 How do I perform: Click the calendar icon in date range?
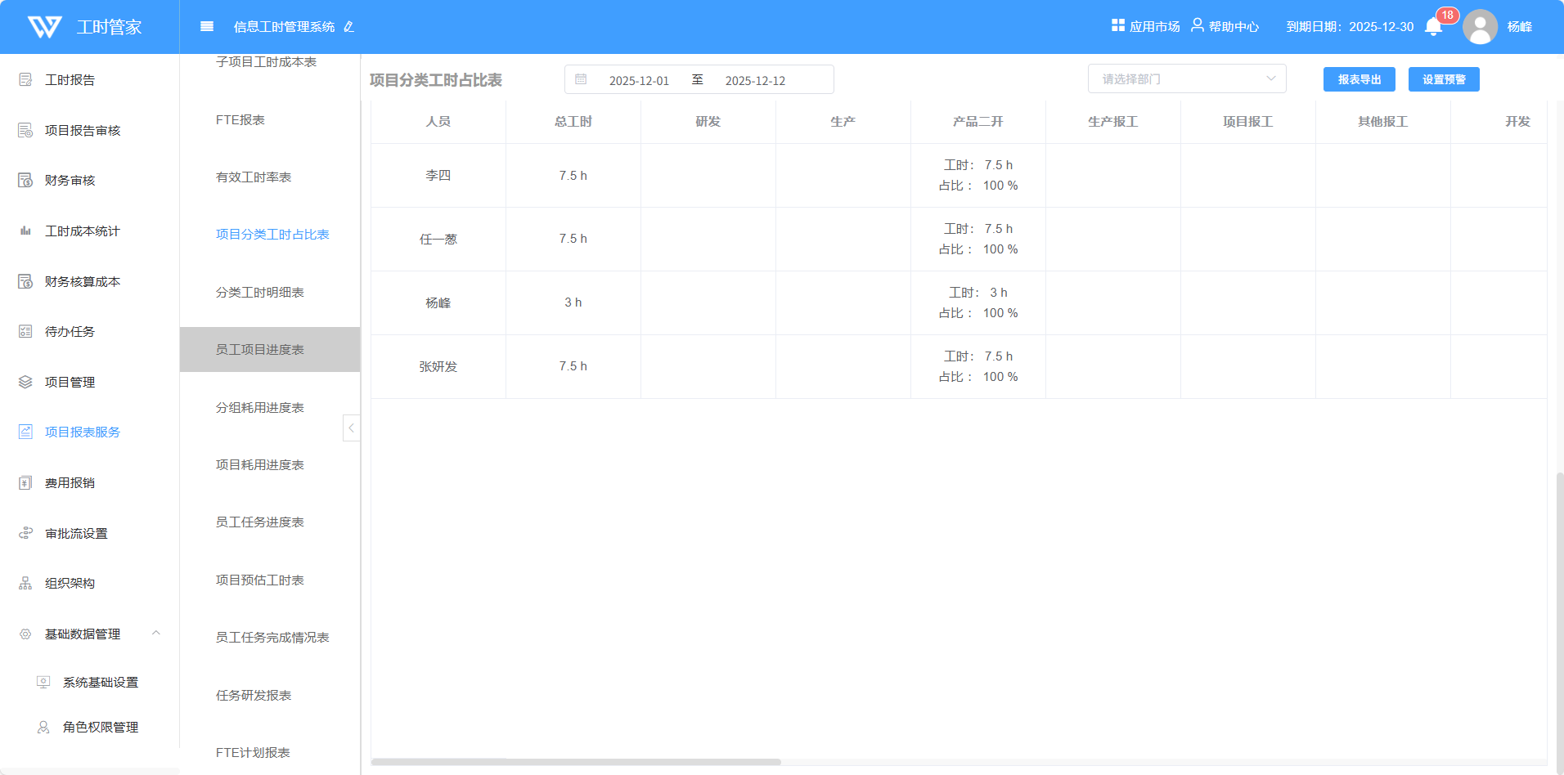click(581, 79)
